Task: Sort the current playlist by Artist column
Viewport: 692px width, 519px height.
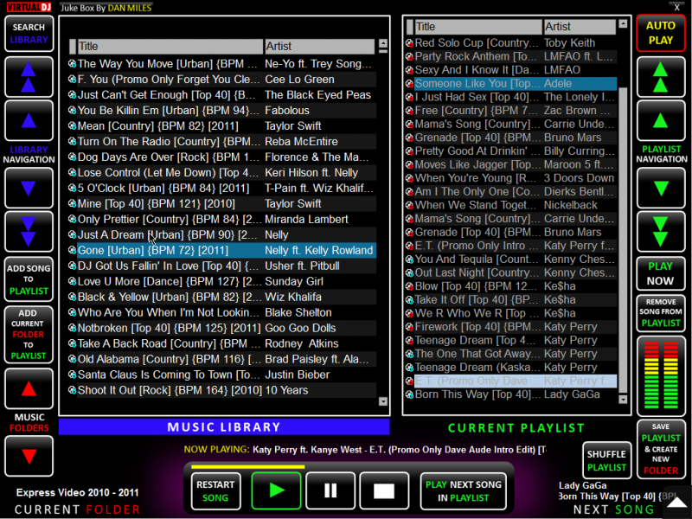Action: [x=580, y=27]
